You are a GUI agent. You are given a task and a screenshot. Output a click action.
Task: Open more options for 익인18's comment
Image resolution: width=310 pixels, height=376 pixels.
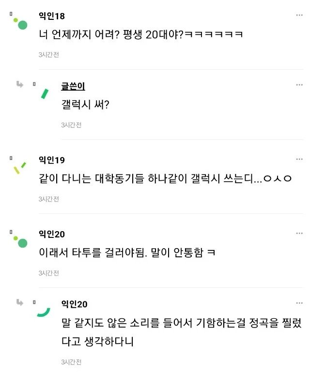point(299,15)
